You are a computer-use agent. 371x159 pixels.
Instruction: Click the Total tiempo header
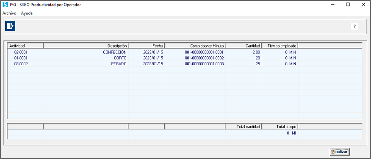[x=280, y=126]
